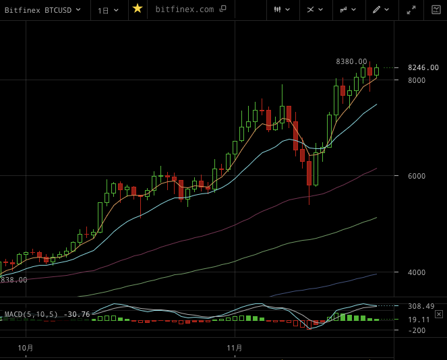
Task: Open the bitfinex.com link
Action: click(x=185, y=9)
